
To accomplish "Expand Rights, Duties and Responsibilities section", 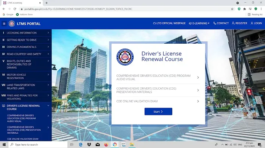I will point(26,64).
